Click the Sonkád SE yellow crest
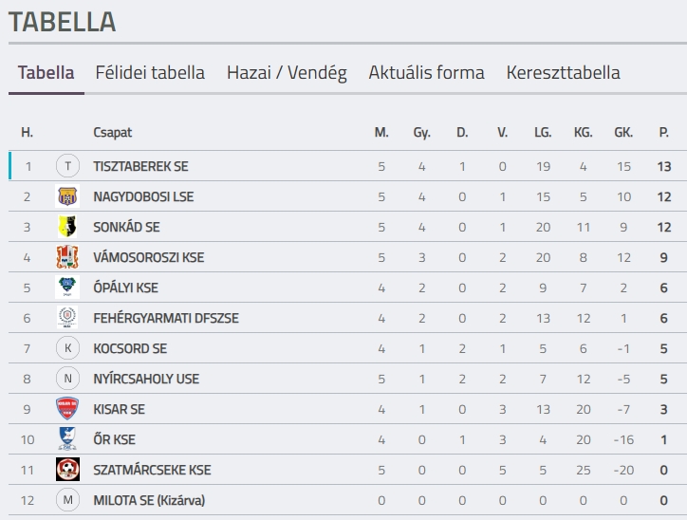687x520 pixels. click(x=67, y=227)
